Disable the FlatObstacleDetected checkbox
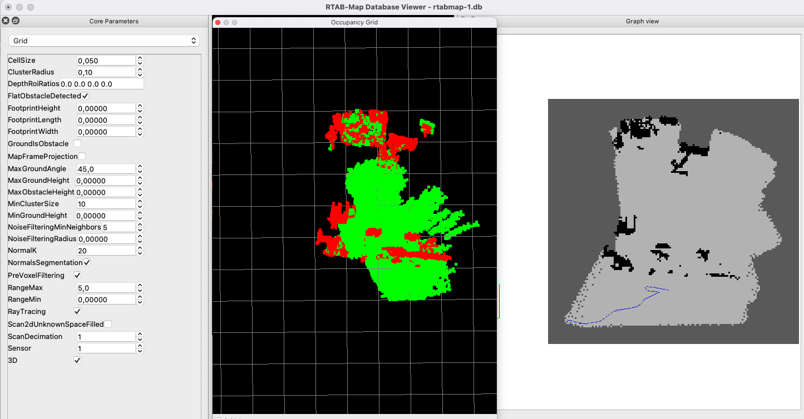Screen dimensions: 804x419 [85, 96]
